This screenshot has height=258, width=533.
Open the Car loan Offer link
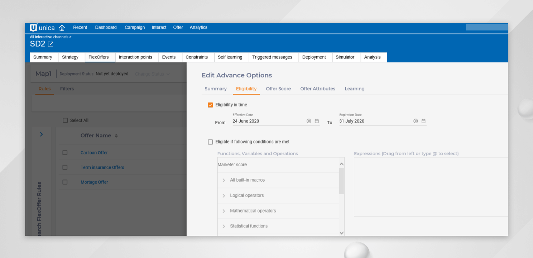coord(94,153)
